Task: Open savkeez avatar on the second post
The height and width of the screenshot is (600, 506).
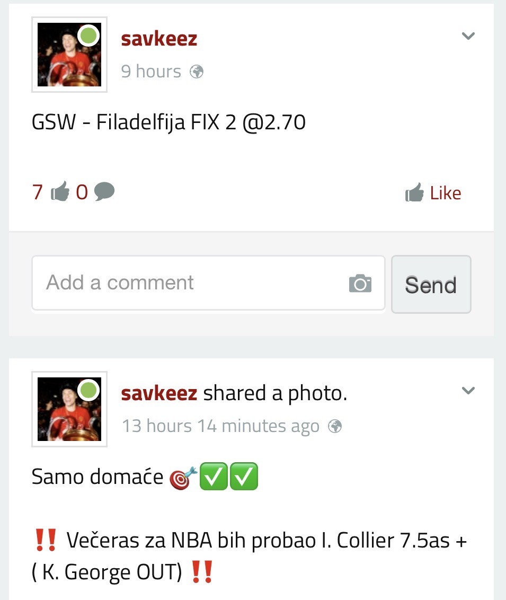Action: (x=69, y=409)
